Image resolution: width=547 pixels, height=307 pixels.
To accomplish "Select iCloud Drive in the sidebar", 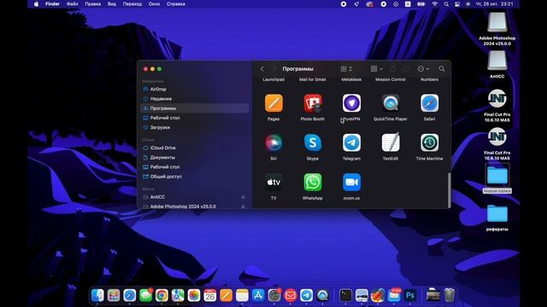I will [194, 148].
